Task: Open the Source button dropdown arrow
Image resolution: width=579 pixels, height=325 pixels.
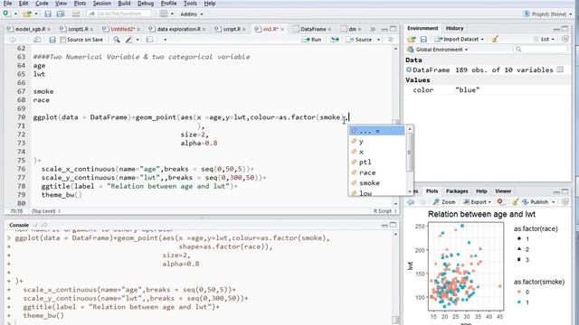Action: pos(378,40)
